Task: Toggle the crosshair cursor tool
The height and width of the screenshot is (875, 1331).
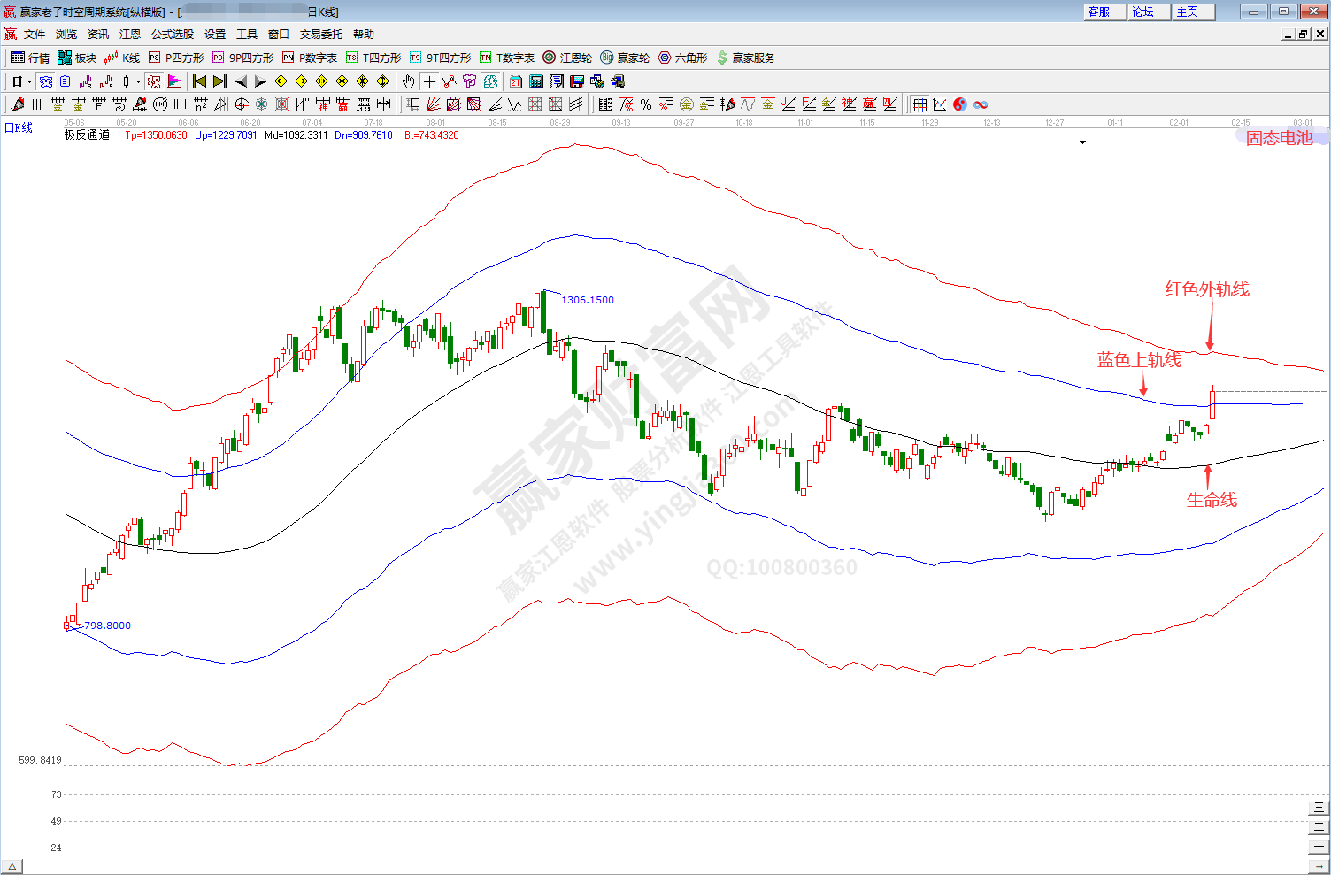Action: 429,81
